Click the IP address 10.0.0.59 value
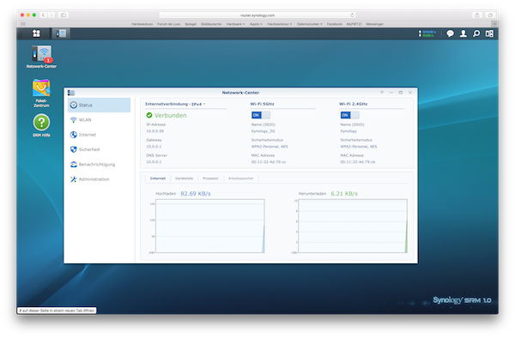Viewport: 515px width, 338px height. click(155, 131)
